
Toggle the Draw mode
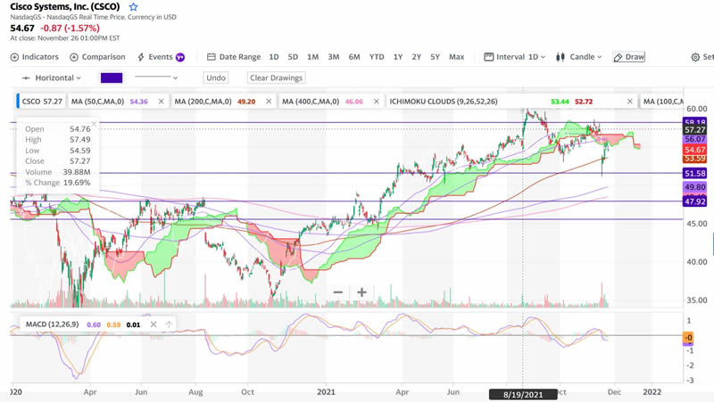628,57
